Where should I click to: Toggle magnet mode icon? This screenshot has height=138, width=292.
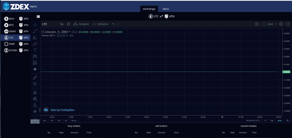[x=35, y=92]
